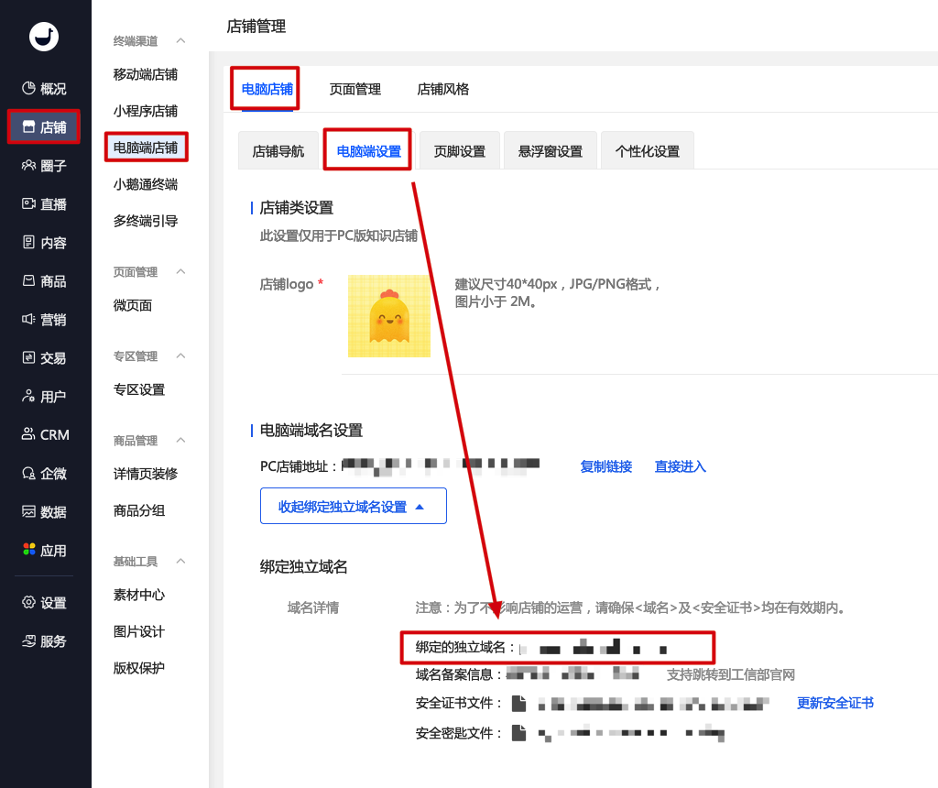This screenshot has height=788, width=938.
Task: Open the 悬浮窗设置 sub-tab
Action: pyautogui.click(x=551, y=151)
